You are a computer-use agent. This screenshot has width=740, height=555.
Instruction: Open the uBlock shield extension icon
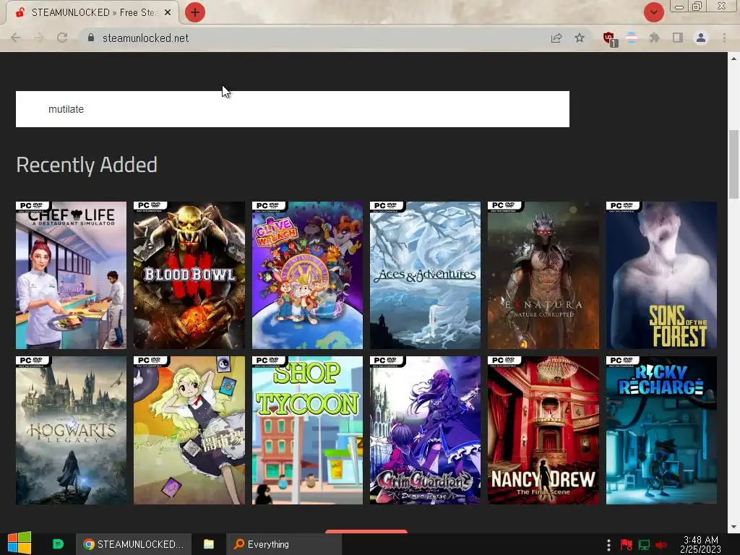click(609, 38)
